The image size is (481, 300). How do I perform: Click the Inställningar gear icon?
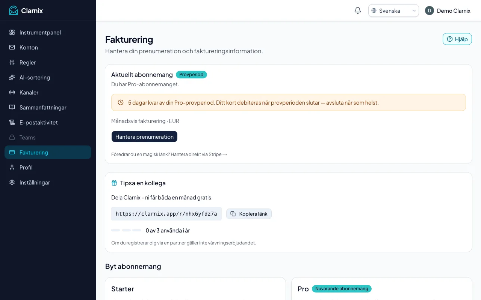point(12,182)
